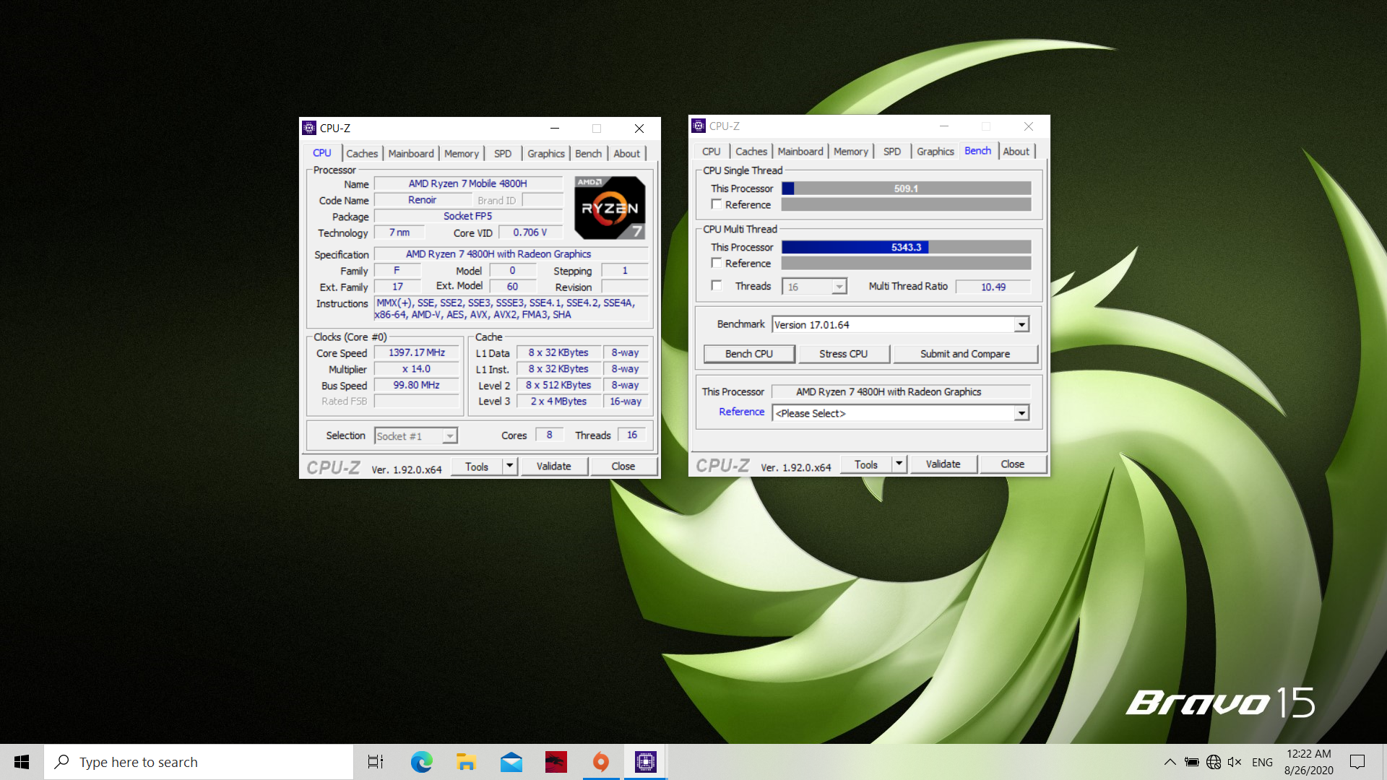Open Memory tab in right window

851,151
